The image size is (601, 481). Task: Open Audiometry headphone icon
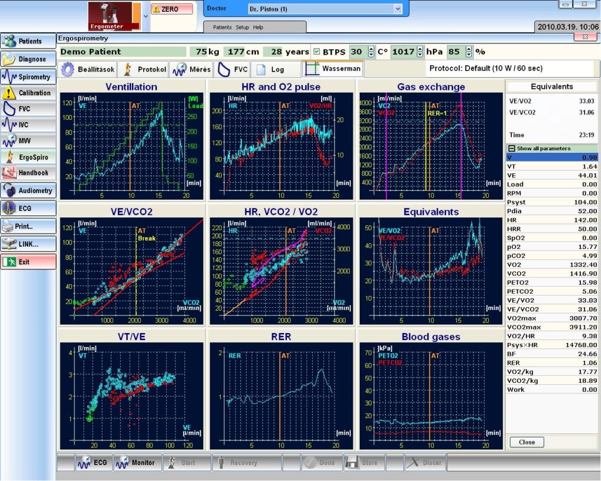coord(9,190)
